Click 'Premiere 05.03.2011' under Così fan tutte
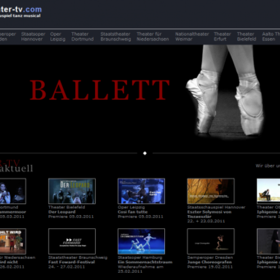Viewport: 280px width, 280px height. (x=140, y=217)
